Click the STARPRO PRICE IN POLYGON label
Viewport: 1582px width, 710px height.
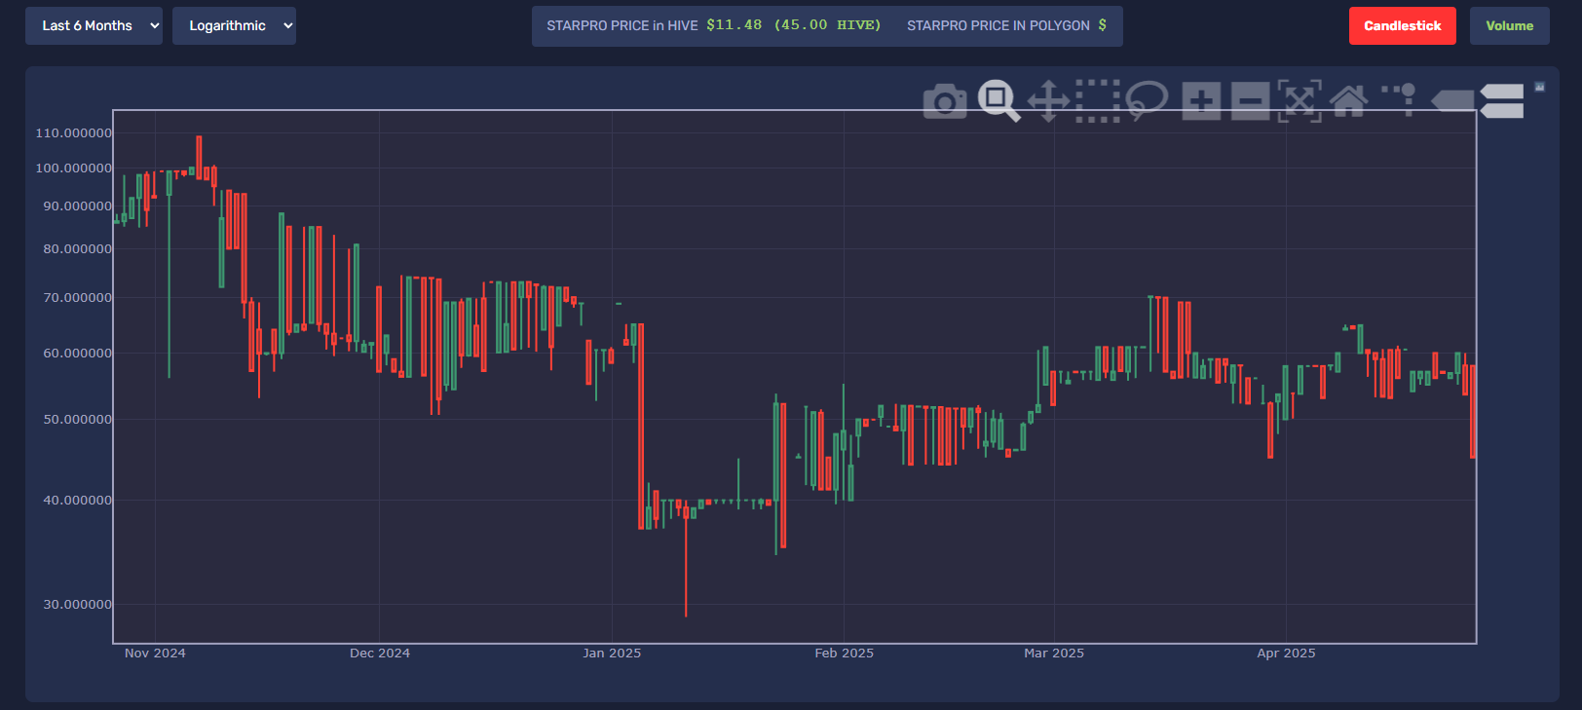point(998,25)
